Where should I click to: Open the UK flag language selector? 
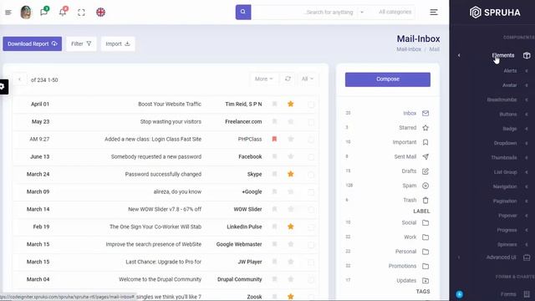100,13
